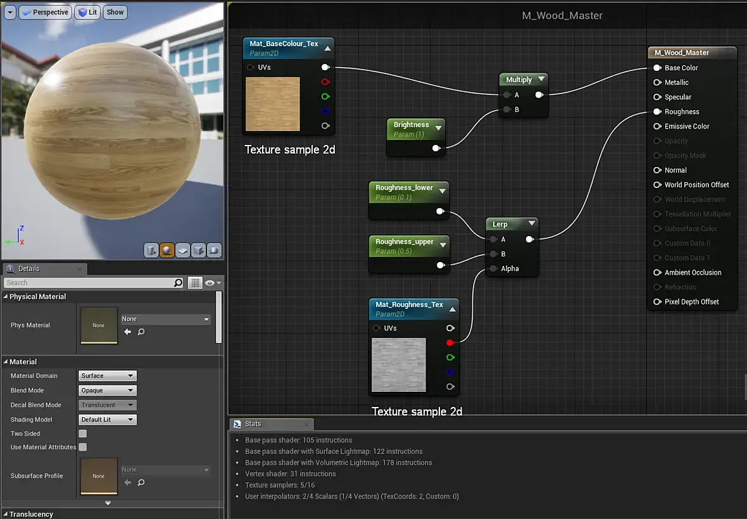Set preview mesh to cube primitive
The width and height of the screenshot is (747, 519).
[199, 251]
